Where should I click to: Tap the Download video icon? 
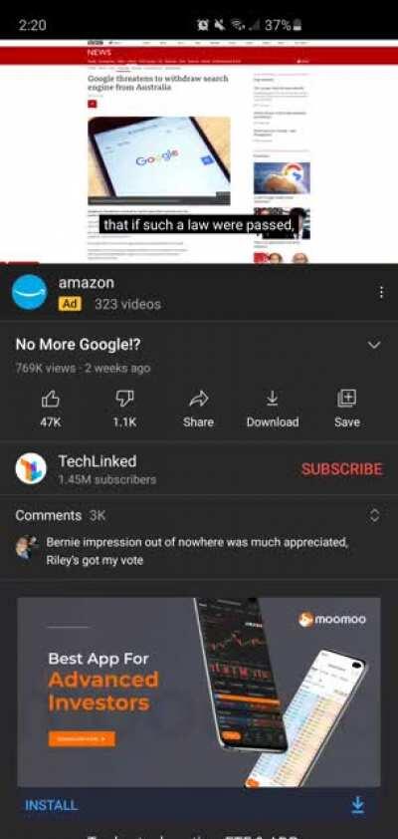272,399
